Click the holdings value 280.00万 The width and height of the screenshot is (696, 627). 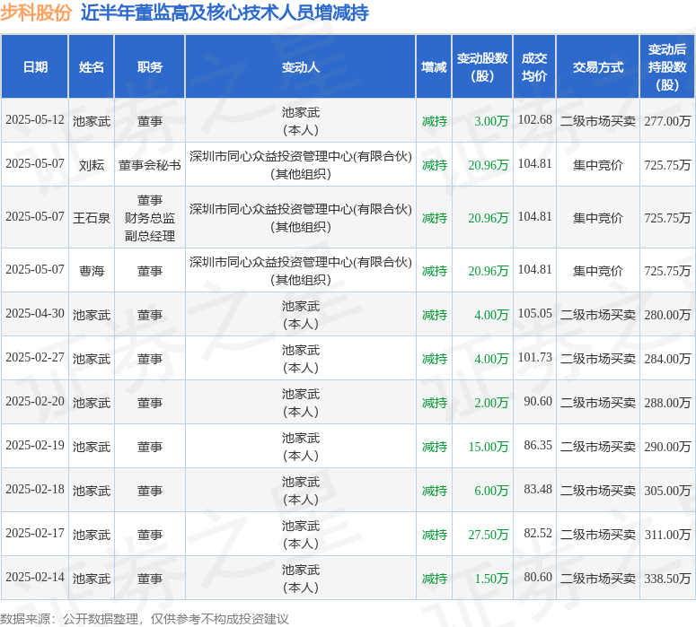667,314
